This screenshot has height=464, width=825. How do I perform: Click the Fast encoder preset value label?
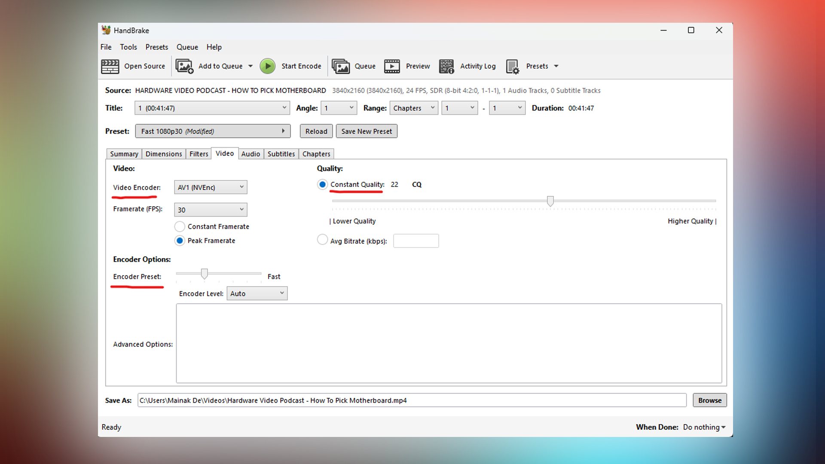coord(274,277)
